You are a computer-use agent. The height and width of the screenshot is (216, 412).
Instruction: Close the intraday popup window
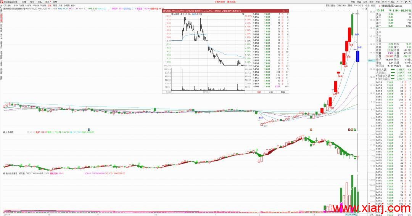tap(287, 11)
